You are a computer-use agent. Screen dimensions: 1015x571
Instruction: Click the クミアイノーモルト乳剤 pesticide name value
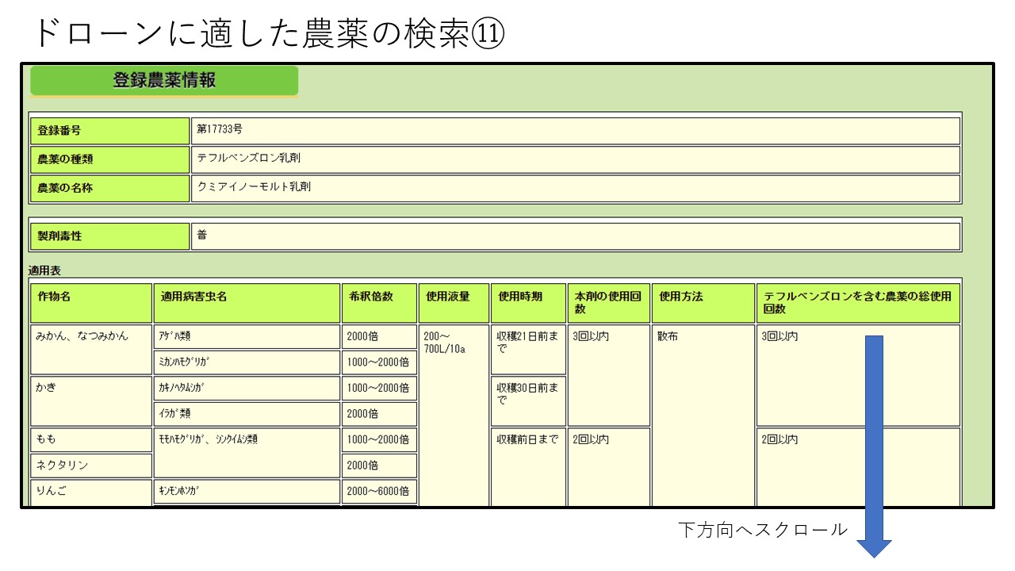(x=575, y=188)
